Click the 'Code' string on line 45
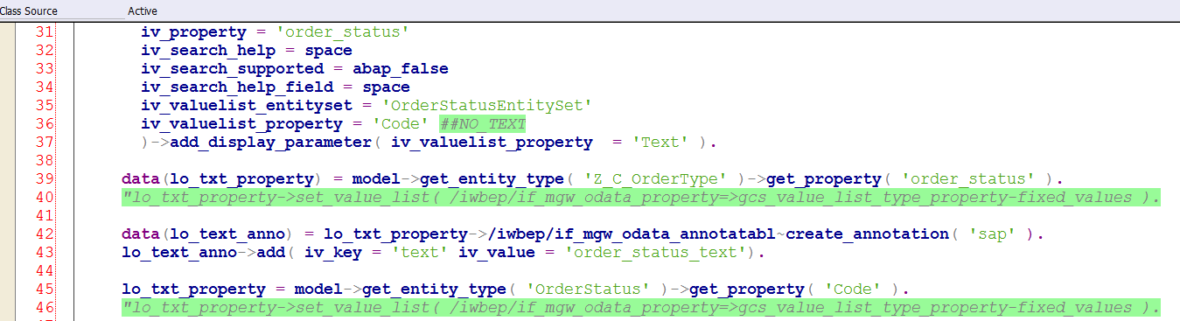This screenshot has height=321, width=1180. click(834, 290)
